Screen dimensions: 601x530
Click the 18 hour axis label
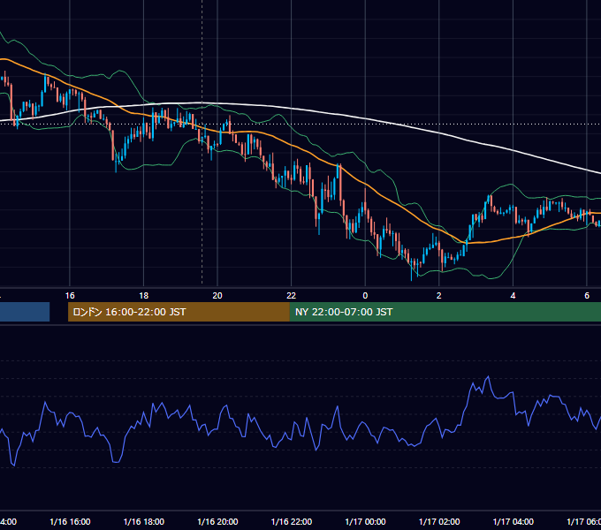click(143, 296)
